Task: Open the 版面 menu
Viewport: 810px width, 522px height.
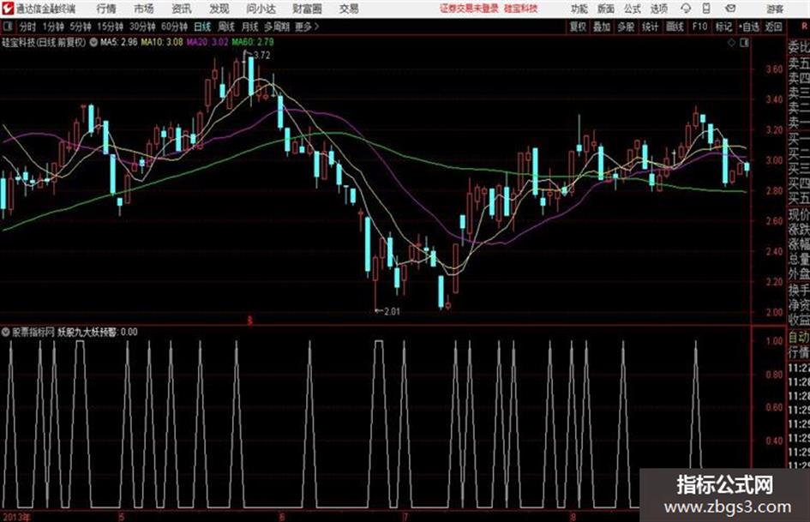Action: (605, 9)
